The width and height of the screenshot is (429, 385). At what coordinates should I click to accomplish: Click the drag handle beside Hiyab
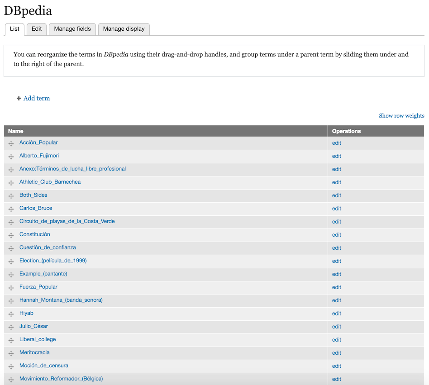(11, 313)
